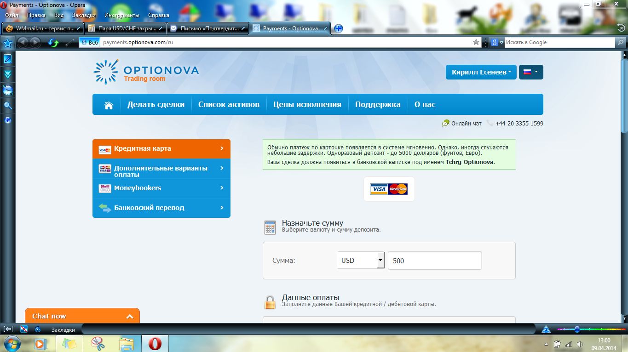This screenshot has height=352, width=628.
Task: Click the Opera Link sync icon in status bar
Action: [x=24, y=329]
